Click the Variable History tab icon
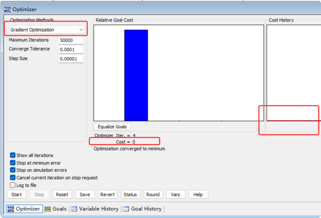 point(74,209)
